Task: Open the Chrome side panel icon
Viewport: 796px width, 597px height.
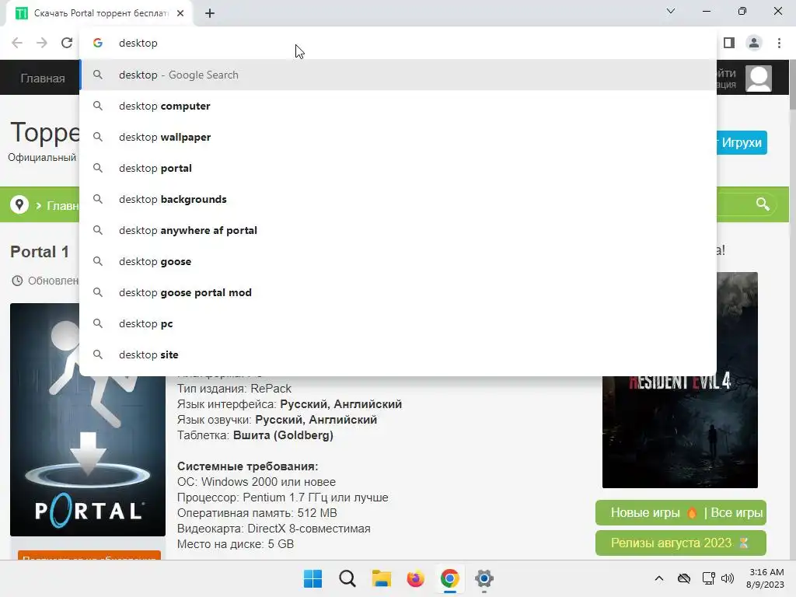Action: (729, 44)
